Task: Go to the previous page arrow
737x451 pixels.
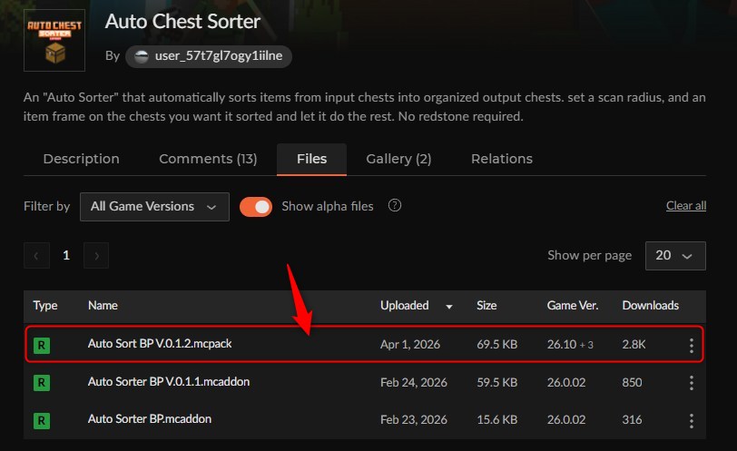Action: (x=36, y=256)
